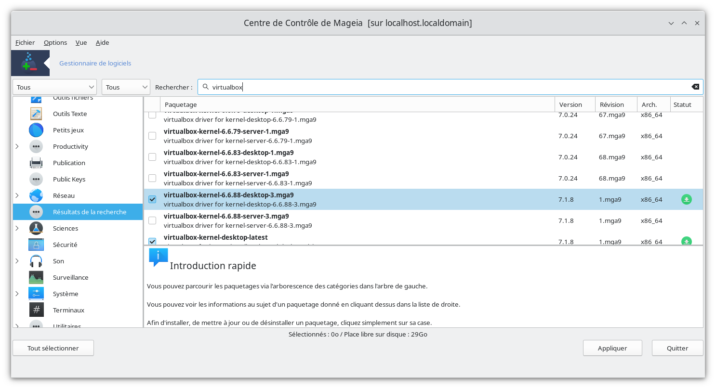Check the virtualbox-kernel-6.6.88-server-3.mga9 checkbox
Image resolution: width=716 pixels, height=389 pixels.
[152, 220]
